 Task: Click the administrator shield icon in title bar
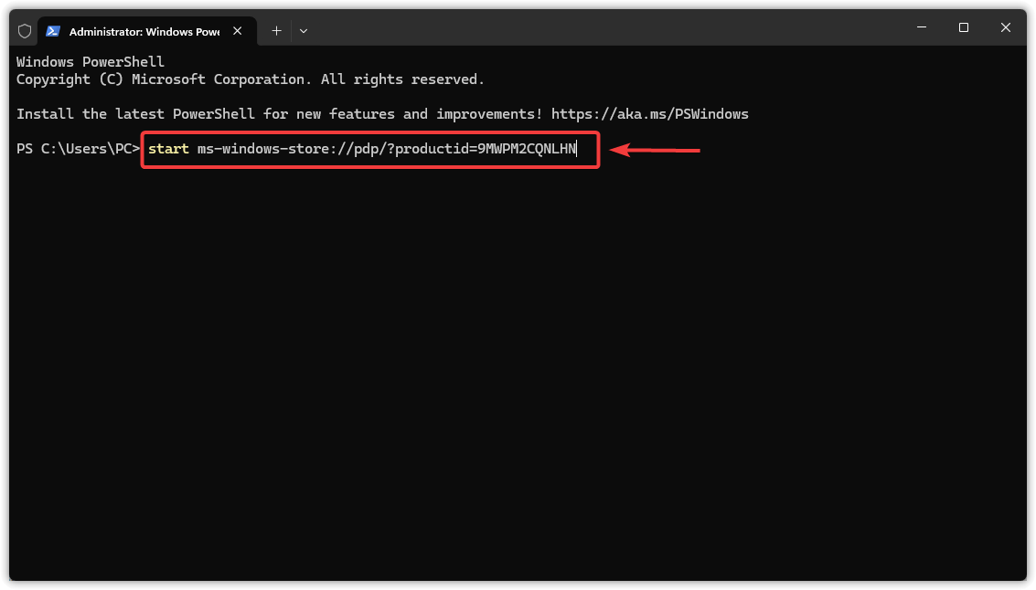(25, 31)
